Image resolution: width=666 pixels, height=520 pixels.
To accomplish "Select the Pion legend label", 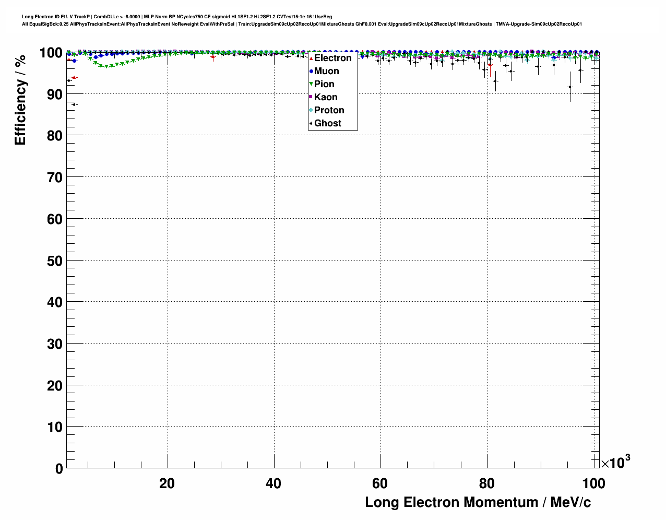I will coord(324,84).
